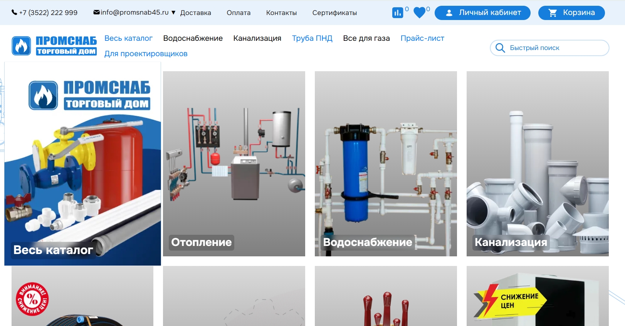Open the Все для газа menu item

366,38
